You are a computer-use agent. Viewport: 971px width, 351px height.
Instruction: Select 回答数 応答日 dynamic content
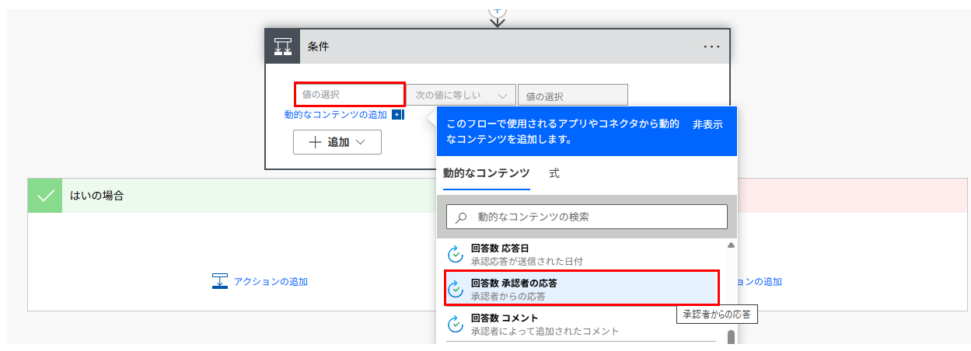click(x=582, y=254)
